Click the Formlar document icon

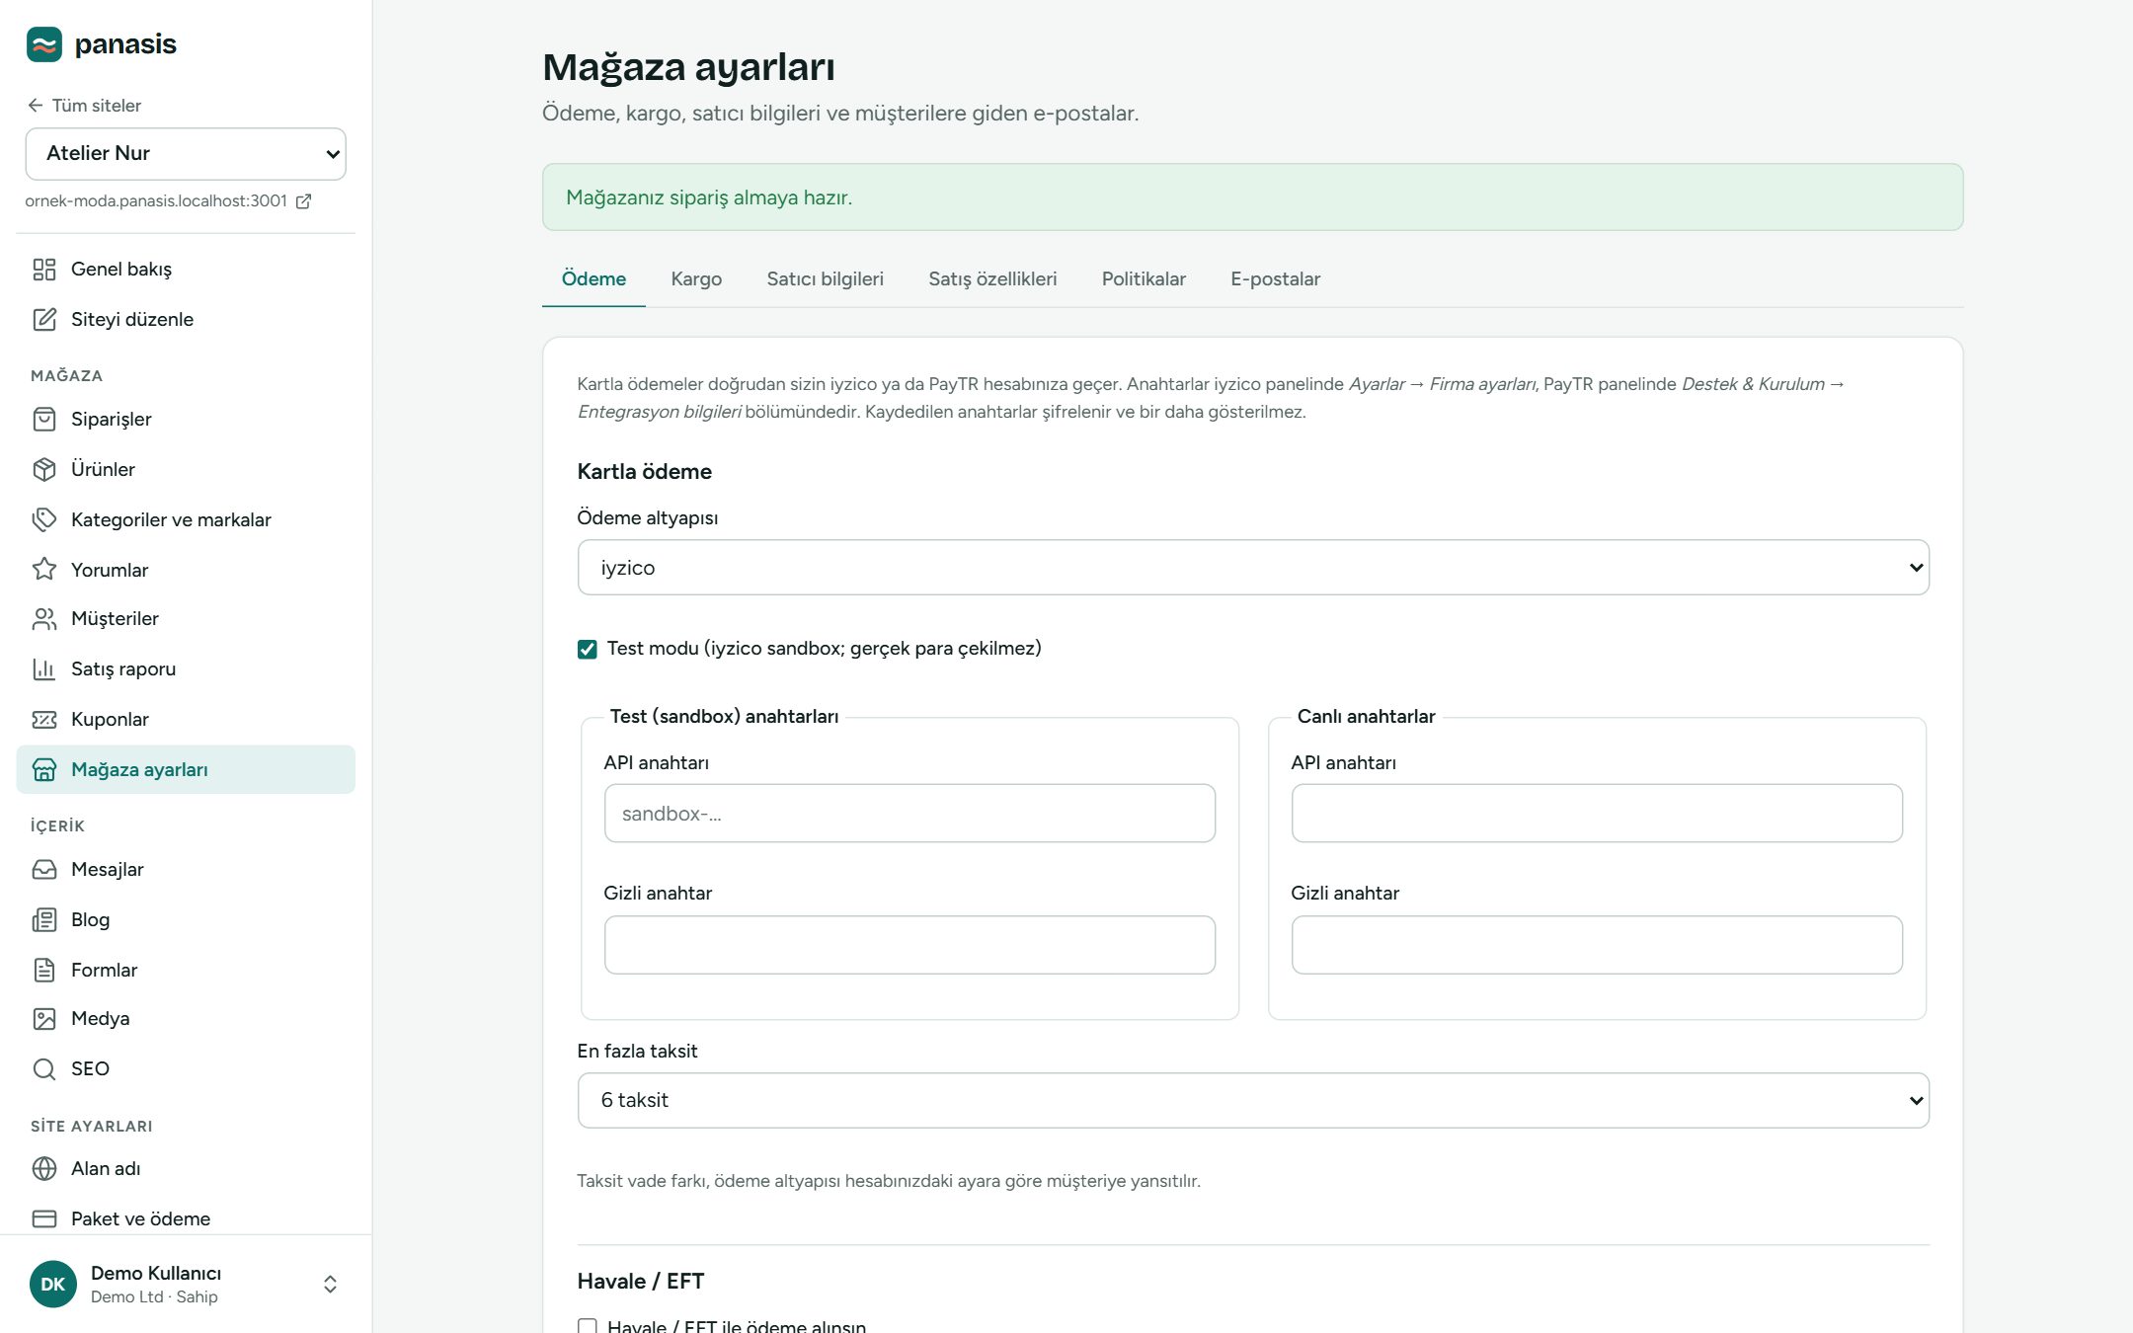coord(44,971)
